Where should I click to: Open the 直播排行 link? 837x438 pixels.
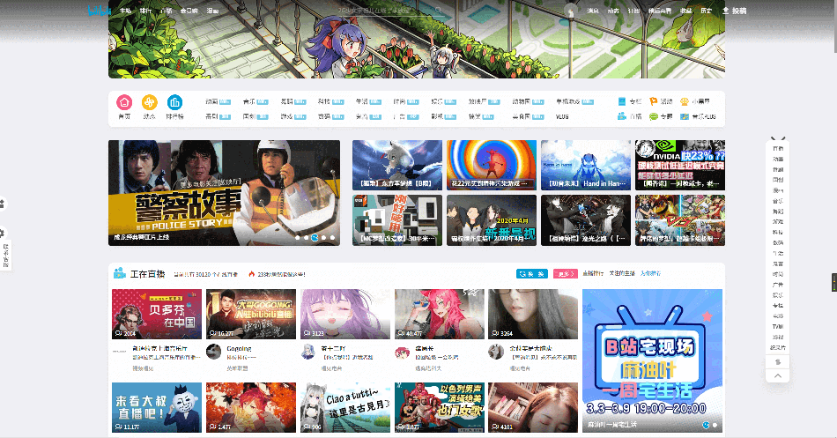tap(593, 273)
